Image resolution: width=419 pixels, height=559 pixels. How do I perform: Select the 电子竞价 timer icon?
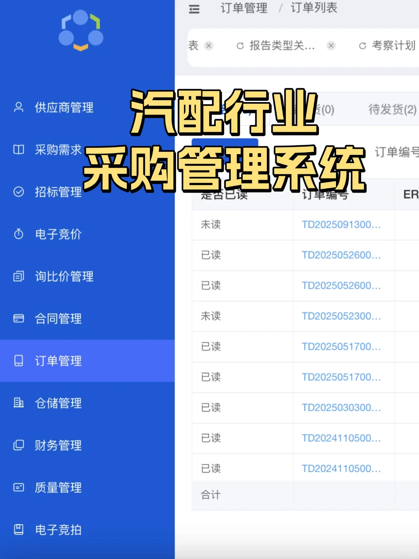(x=18, y=234)
